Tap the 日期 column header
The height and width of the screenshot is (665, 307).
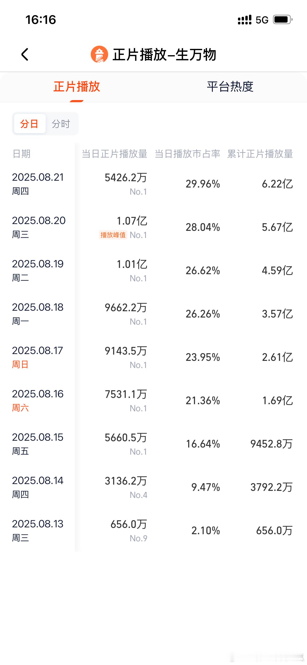click(x=22, y=154)
